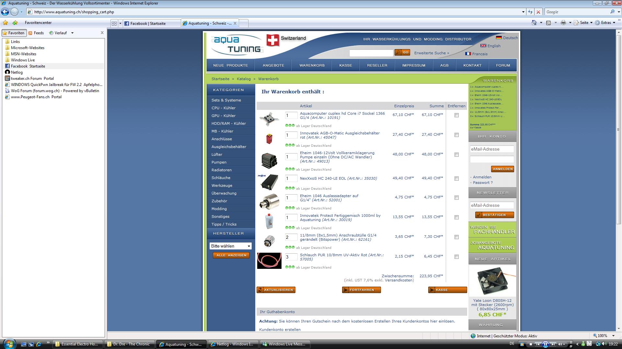Click the IE Back navigation arrow
The width and height of the screenshot is (622, 349).
(5, 12)
